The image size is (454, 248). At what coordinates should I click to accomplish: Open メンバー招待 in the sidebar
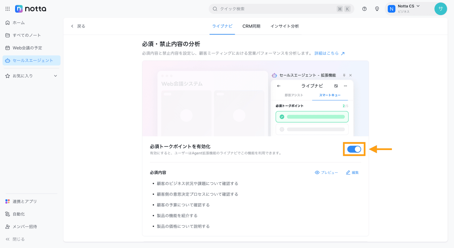coord(31,226)
